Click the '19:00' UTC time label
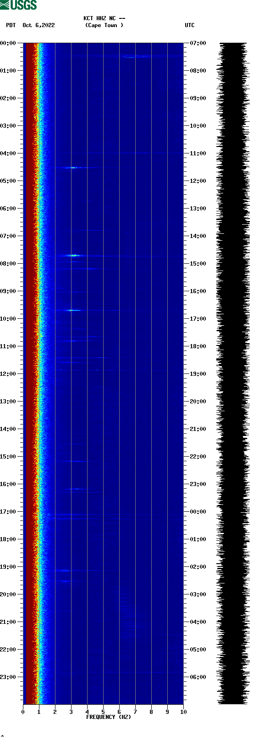253x741 pixels. pyautogui.click(x=198, y=374)
